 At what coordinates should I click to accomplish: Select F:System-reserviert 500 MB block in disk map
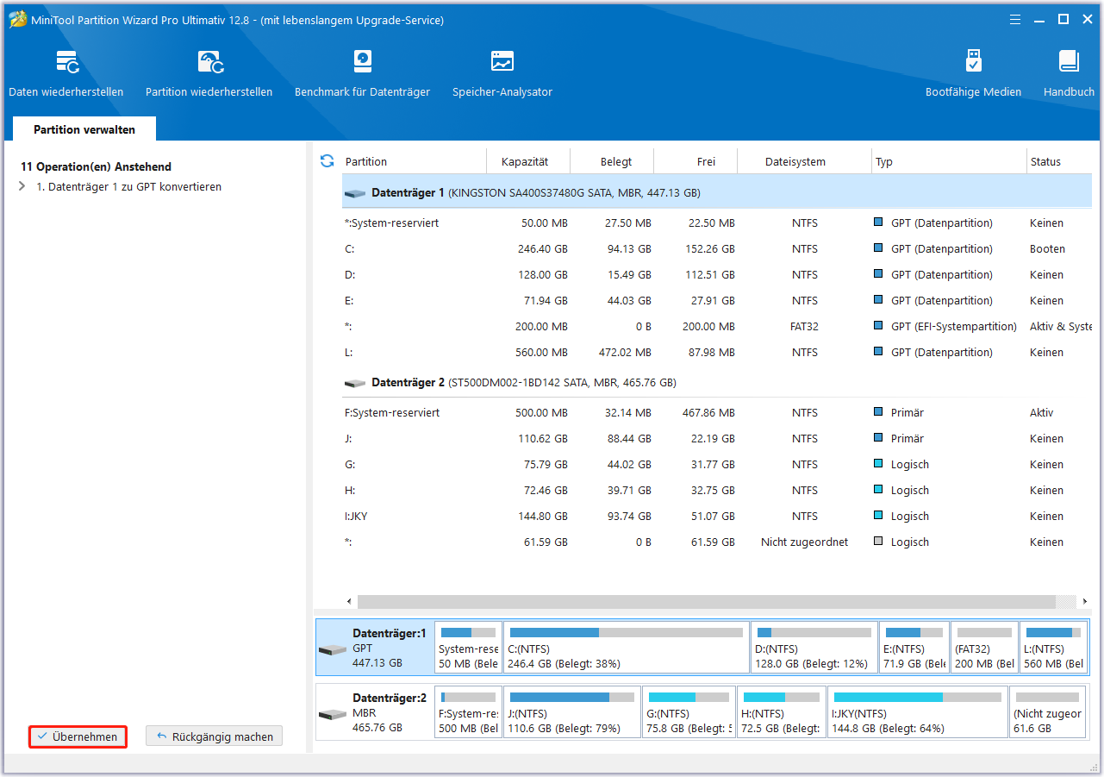(468, 712)
